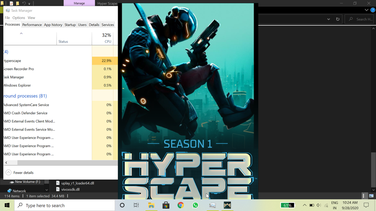This screenshot has height=211, width=376.
Task: Open the Startup tab
Action: tap(70, 25)
